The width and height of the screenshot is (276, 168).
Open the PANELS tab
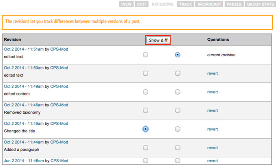234,4
